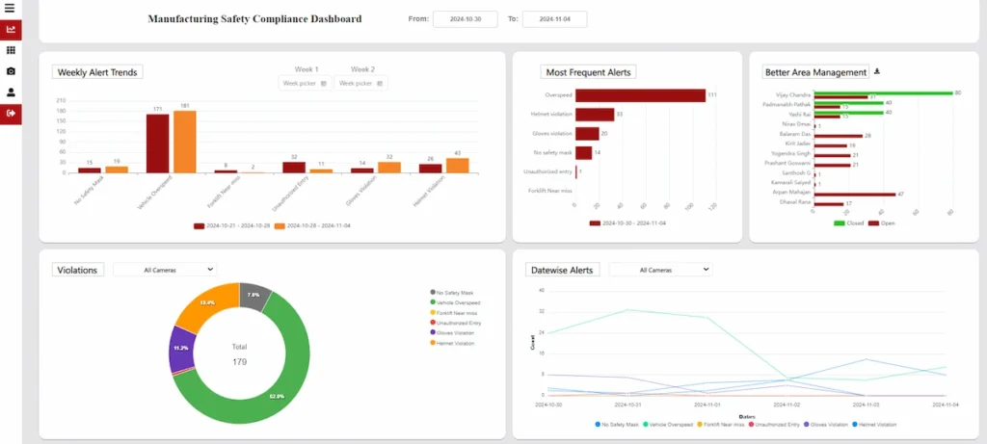Click the Weekly Alert Trends title
The image size is (987, 444).
pyautogui.click(x=97, y=72)
